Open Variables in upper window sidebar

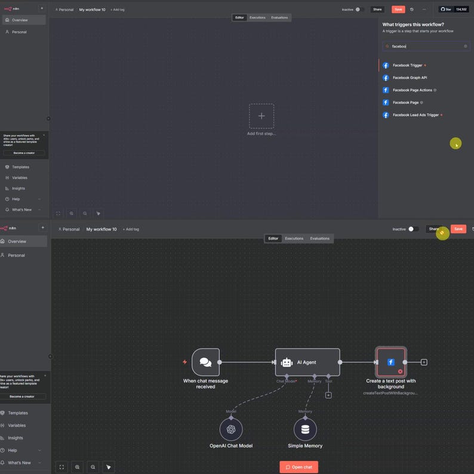(20, 178)
